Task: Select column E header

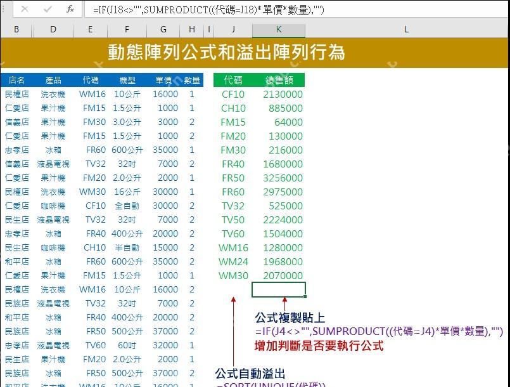Action: click(90, 30)
